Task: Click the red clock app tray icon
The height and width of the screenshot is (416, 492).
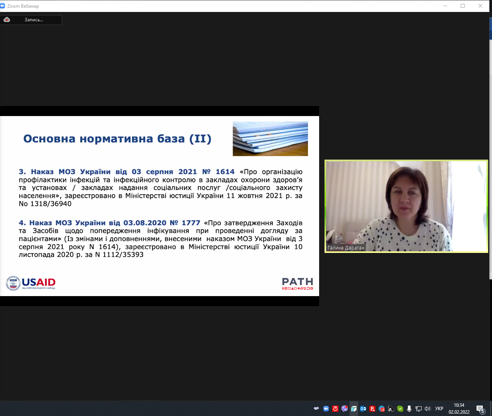Action: click(x=335, y=409)
